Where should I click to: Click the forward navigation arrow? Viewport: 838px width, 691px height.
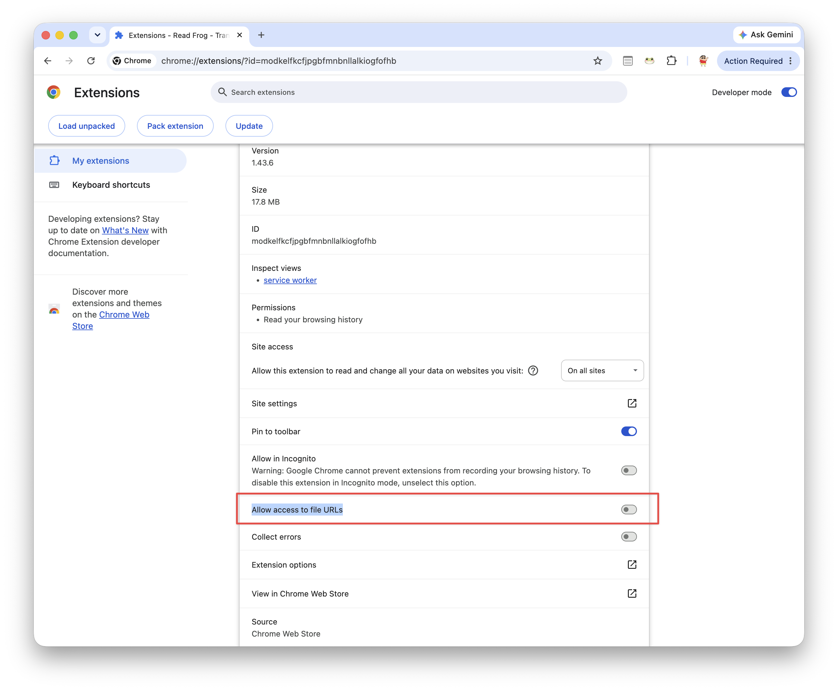[x=69, y=60]
